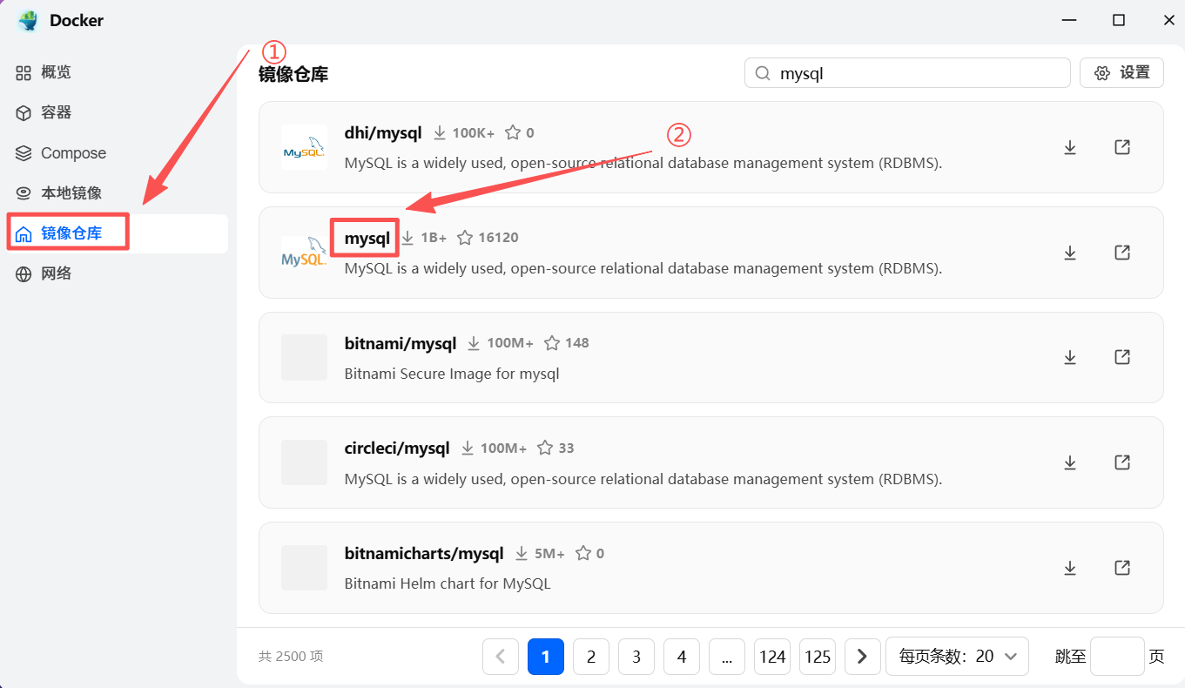Click the 5M+ download count of bitnamicharts/mysql
This screenshot has width=1185, height=688.
(549, 554)
